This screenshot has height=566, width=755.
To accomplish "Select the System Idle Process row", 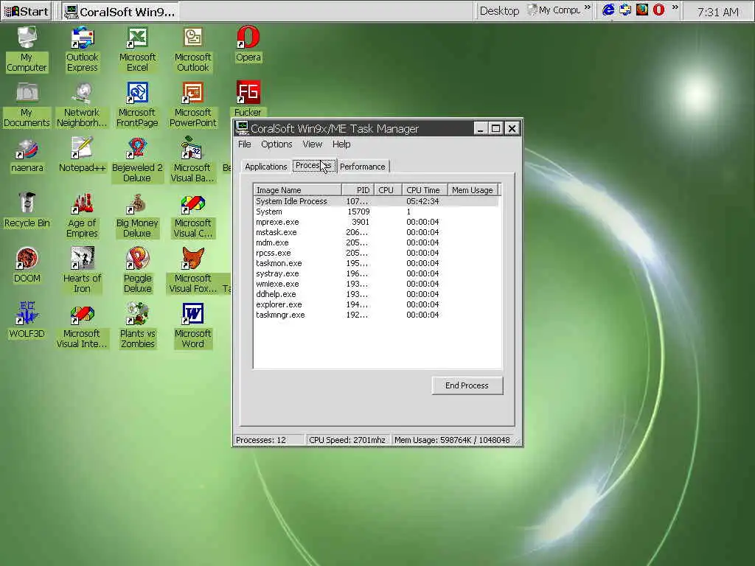I will 377,201.
